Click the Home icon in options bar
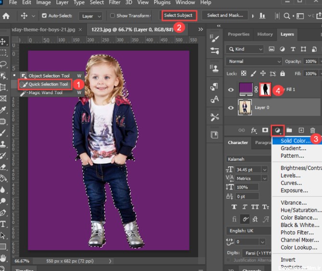The width and height of the screenshot is (322, 271). pyautogui.click(x=6, y=15)
